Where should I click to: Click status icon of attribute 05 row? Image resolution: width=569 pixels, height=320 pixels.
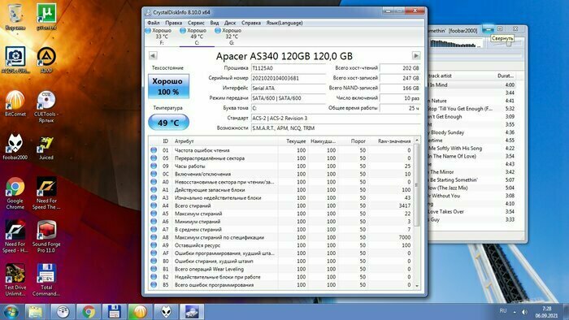click(x=154, y=158)
